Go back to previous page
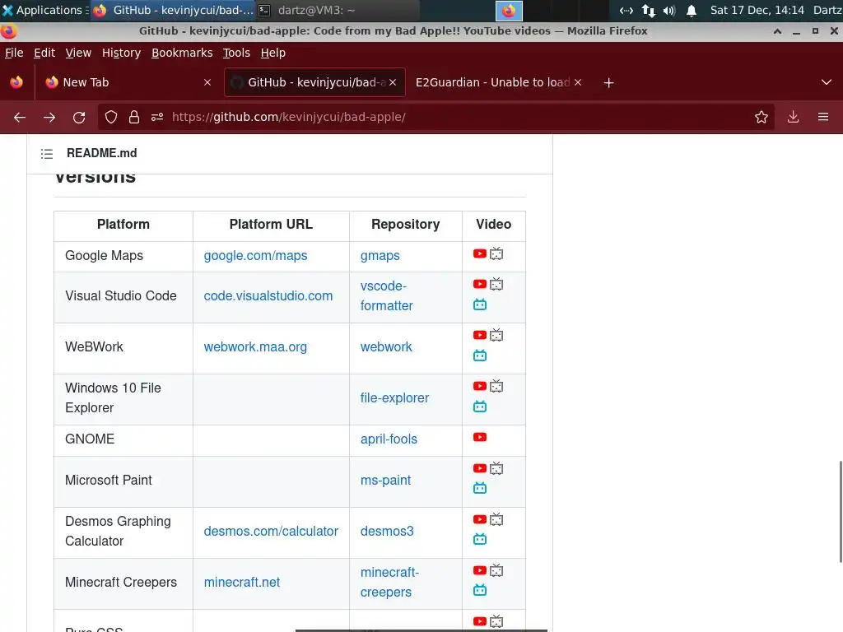This screenshot has width=843, height=632. click(20, 117)
